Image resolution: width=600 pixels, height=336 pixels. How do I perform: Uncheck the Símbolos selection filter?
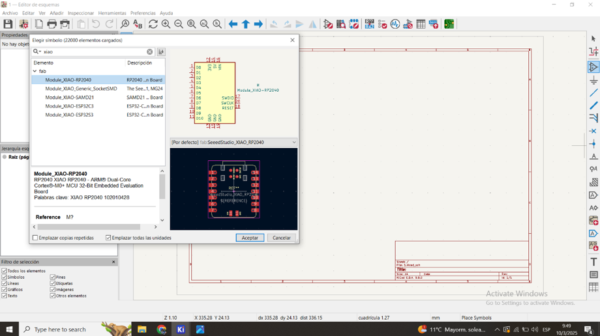click(x=4, y=277)
